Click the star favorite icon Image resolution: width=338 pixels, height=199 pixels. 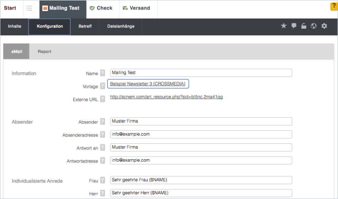click(x=284, y=26)
